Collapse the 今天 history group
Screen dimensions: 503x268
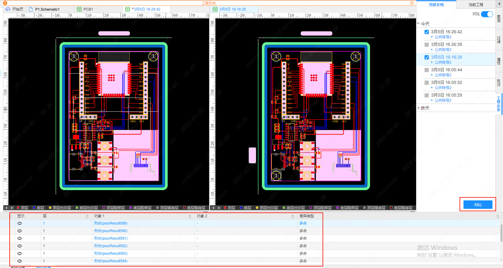[x=419, y=24]
